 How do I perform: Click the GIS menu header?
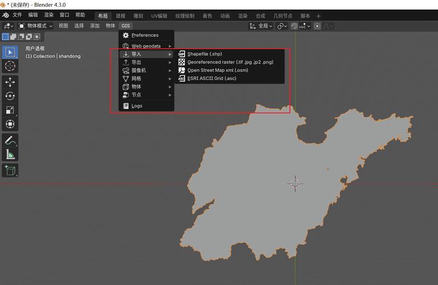coord(125,26)
